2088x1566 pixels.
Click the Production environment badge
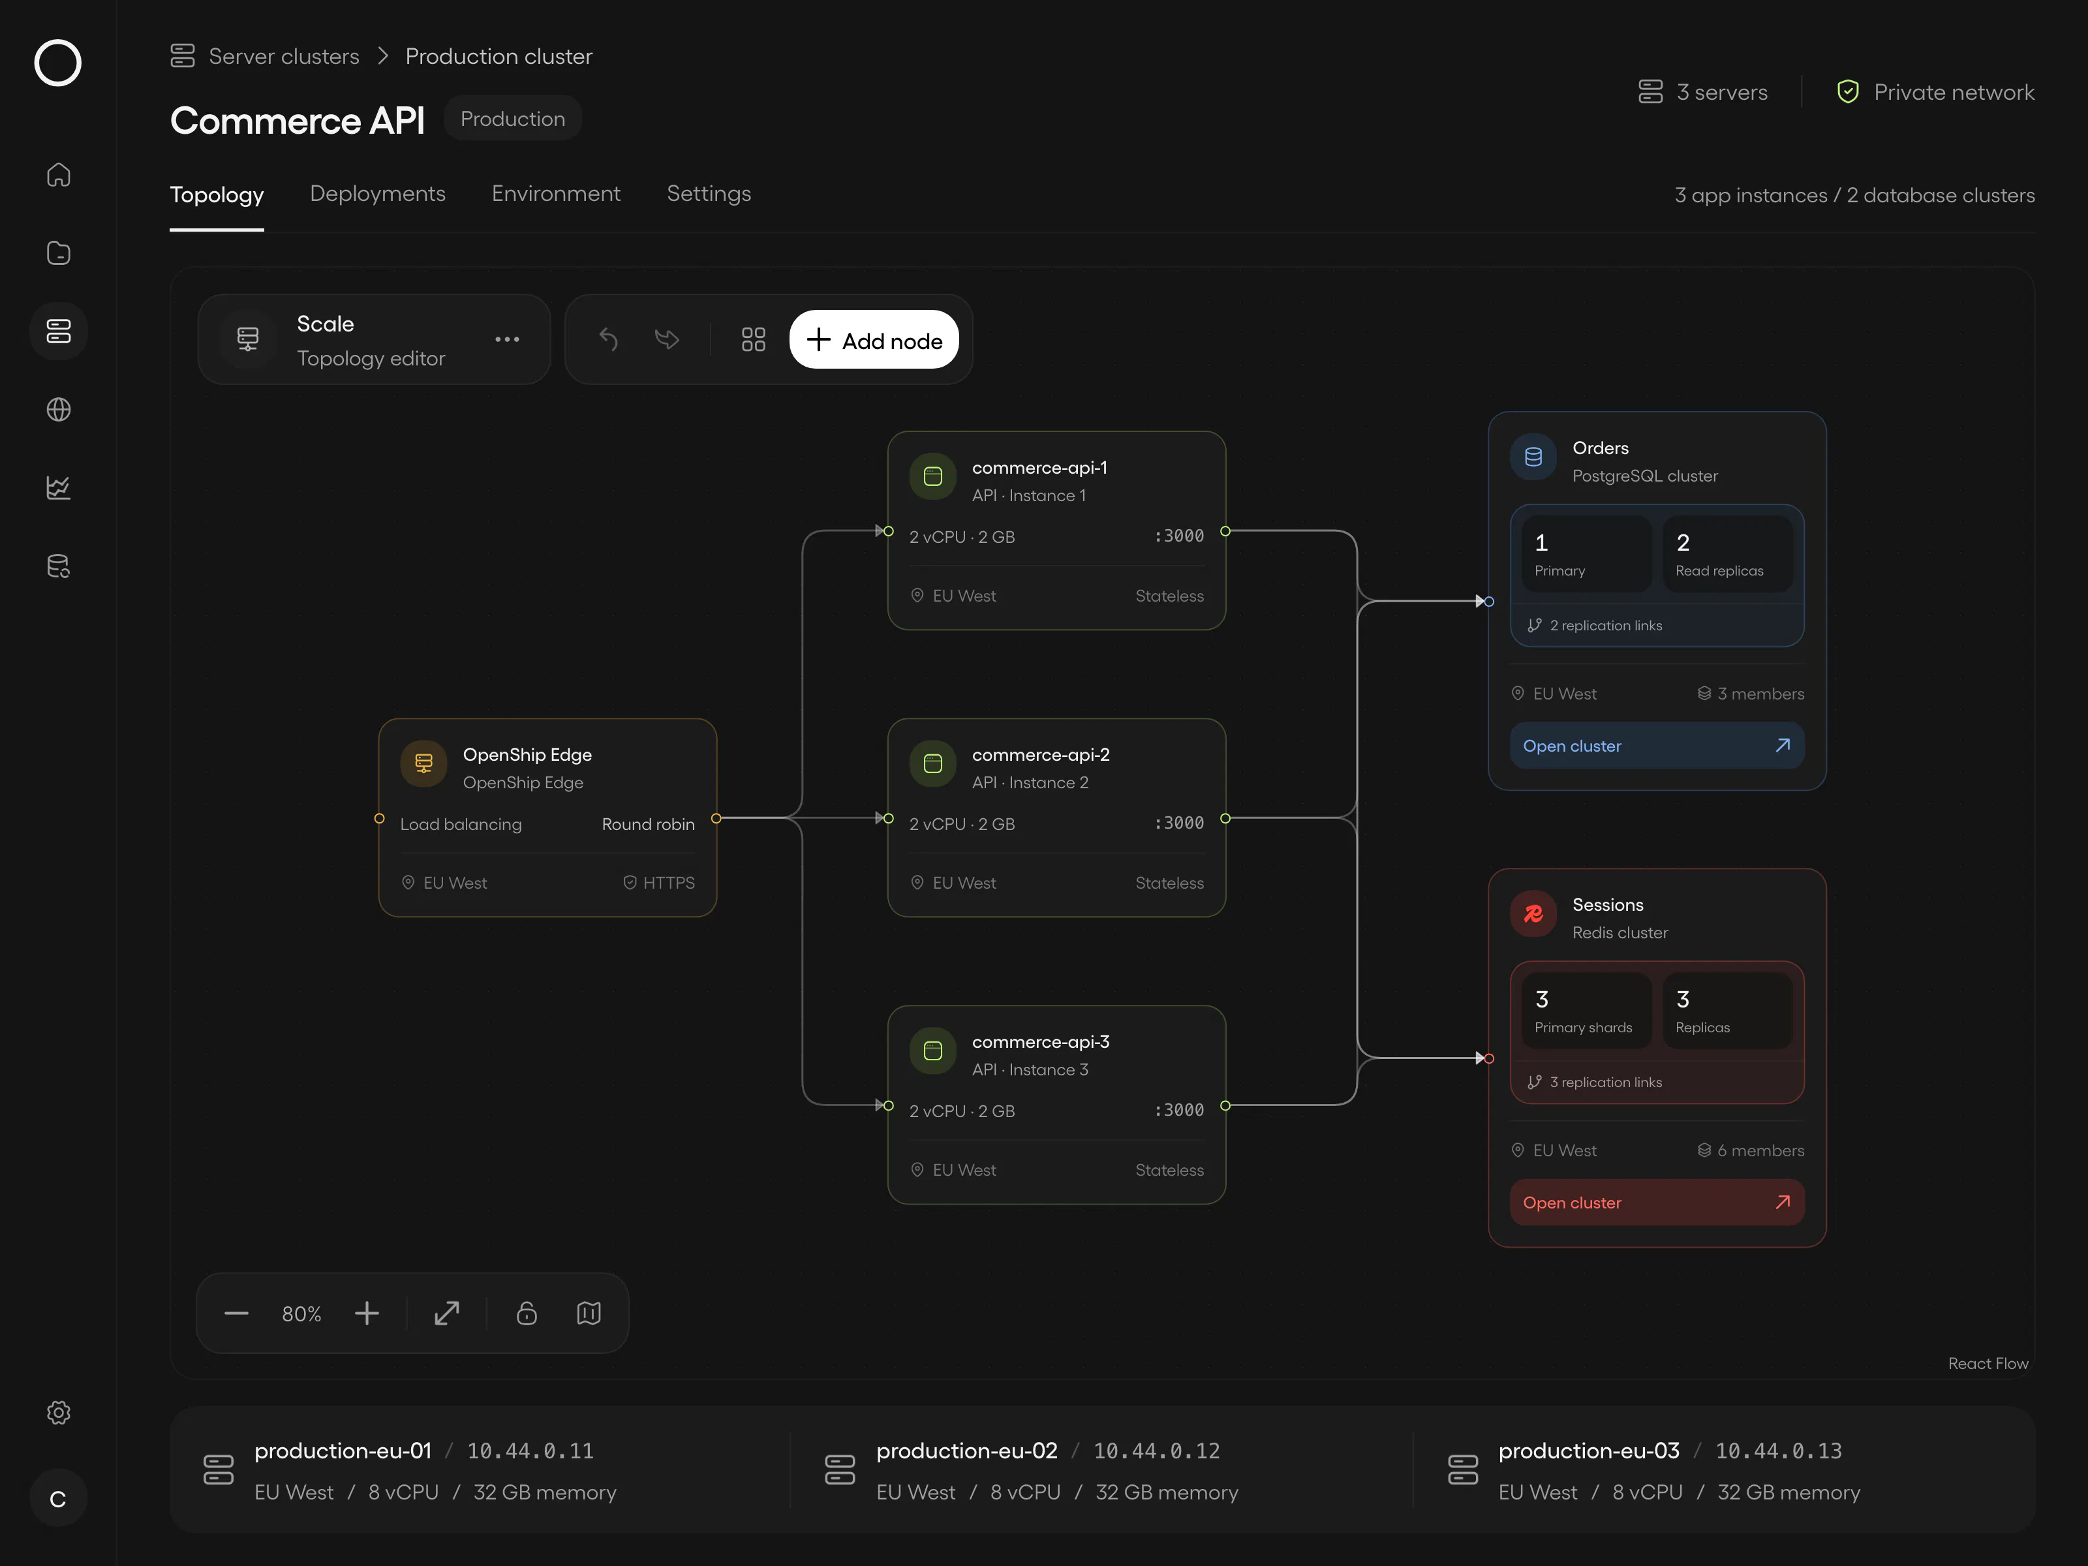click(x=513, y=119)
